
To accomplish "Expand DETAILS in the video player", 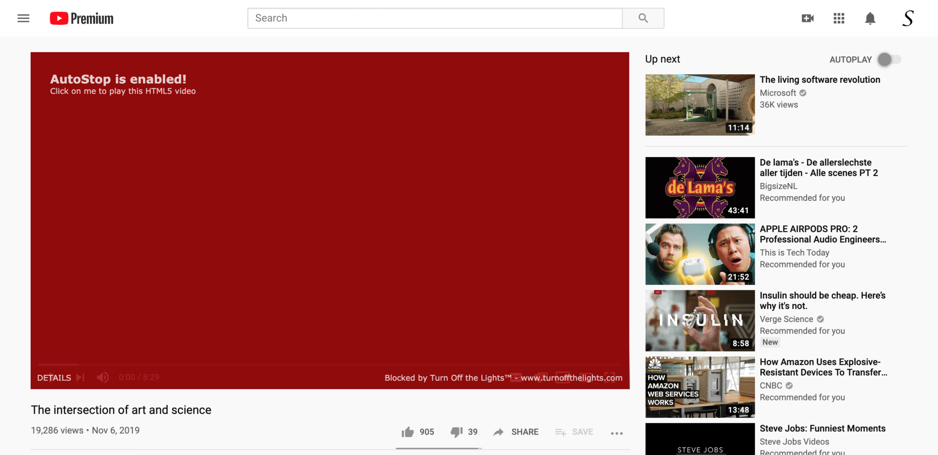I will (x=54, y=378).
